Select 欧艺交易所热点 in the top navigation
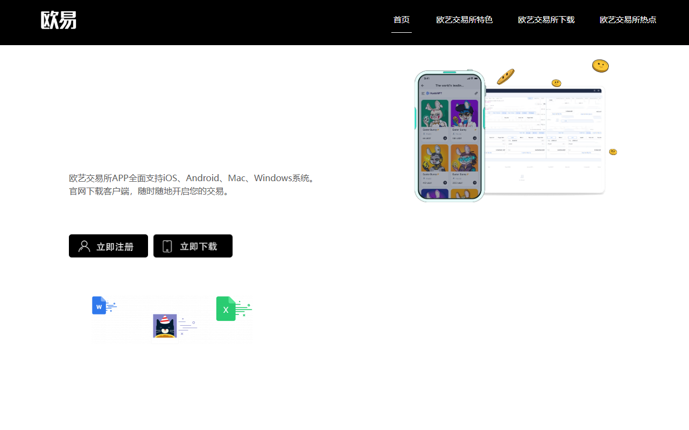689x430 pixels. [628, 20]
